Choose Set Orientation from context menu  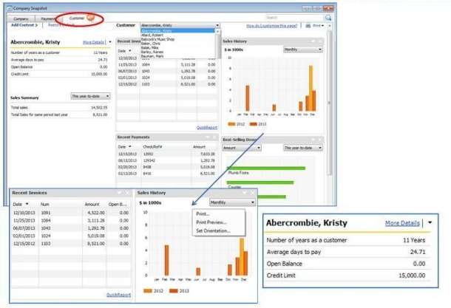213,230
